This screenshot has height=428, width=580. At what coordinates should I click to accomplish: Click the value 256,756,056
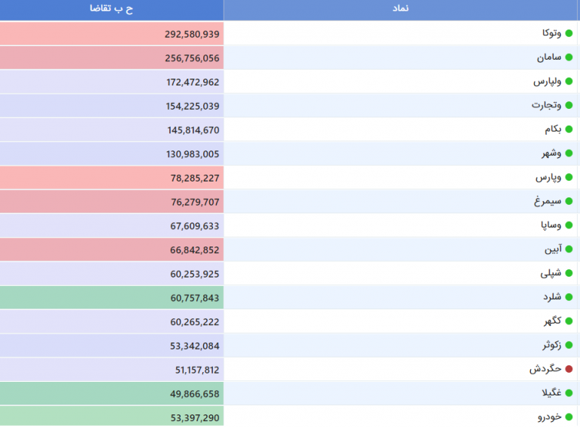[x=192, y=58]
